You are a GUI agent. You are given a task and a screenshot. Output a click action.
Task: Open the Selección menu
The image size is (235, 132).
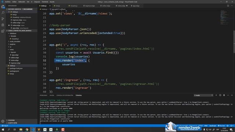[22, 2]
